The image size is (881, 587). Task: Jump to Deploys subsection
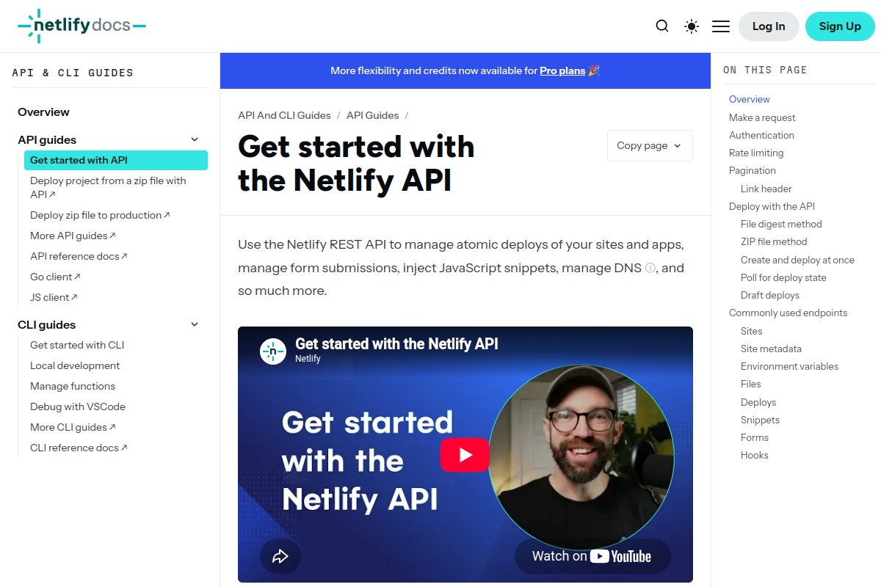pyautogui.click(x=758, y=402)
